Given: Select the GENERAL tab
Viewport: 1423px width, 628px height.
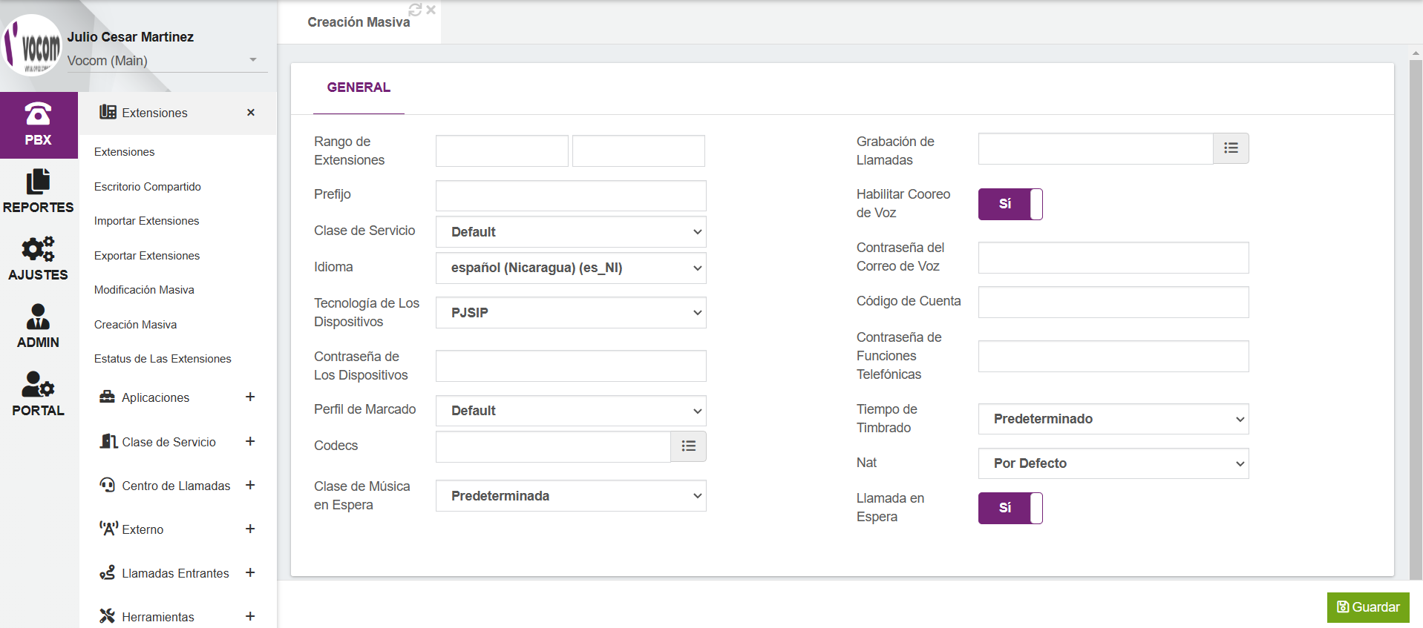Looking at the screenshot, I should pos(359,87).
